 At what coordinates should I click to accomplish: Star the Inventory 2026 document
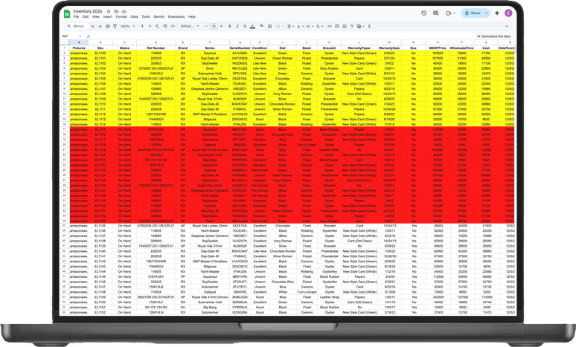[x=109, y=11]
